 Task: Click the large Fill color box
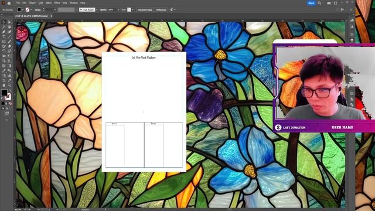click(x=4, y=93)
